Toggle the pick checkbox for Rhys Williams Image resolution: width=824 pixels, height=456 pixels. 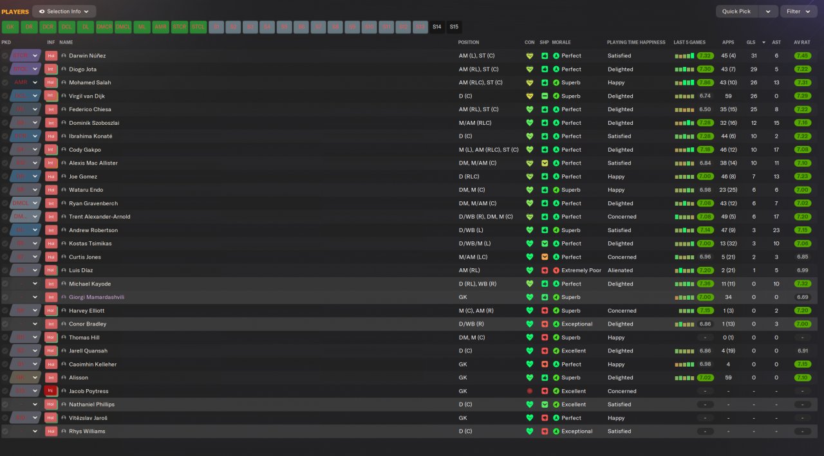(x=5, y=432)
